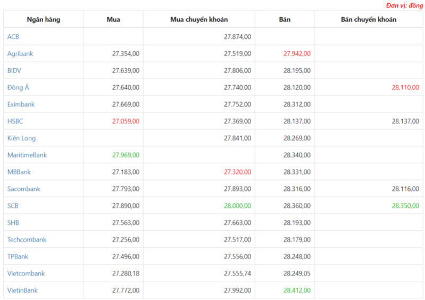Click the Vietcombank link
The height and width of the screenshot is (300, 425).
point(26,273)
